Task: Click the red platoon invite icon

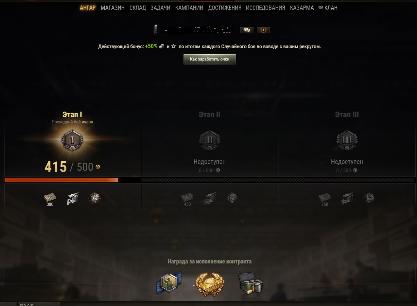Action: (263, 30)
